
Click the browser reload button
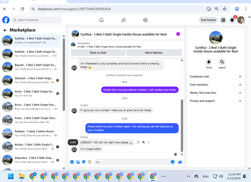click(x=22, y=9)
